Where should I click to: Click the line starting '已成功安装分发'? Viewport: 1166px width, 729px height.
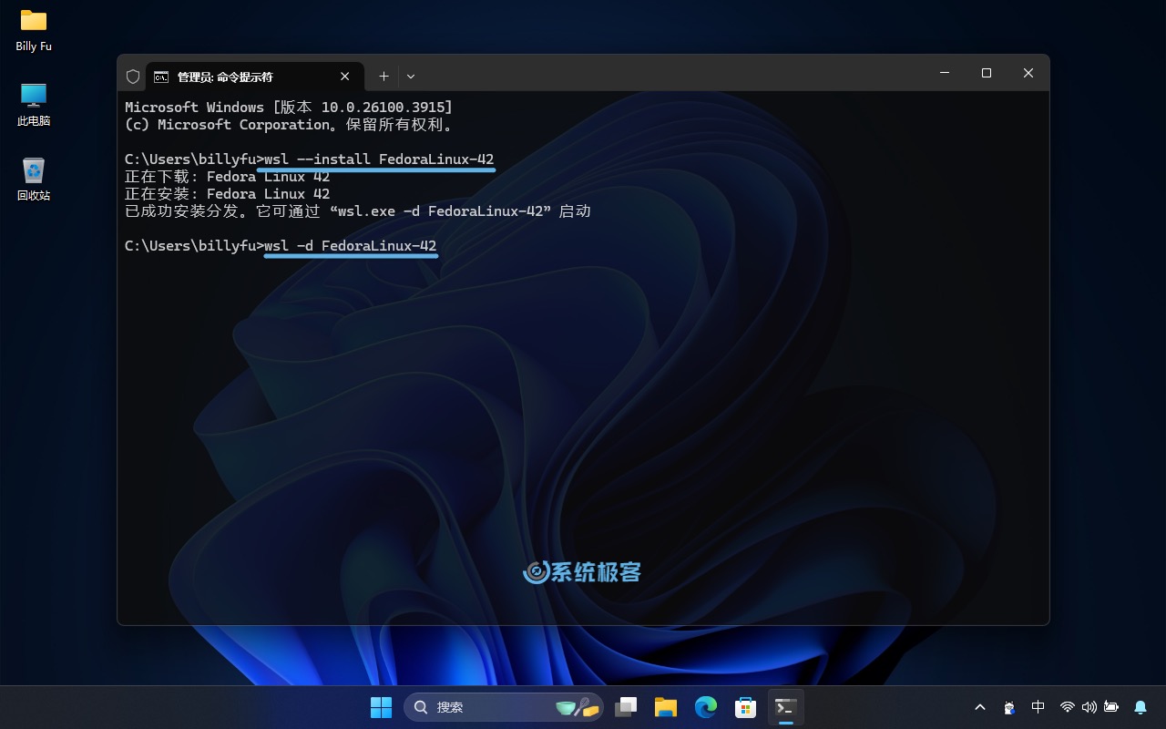(x=358, y=211)
